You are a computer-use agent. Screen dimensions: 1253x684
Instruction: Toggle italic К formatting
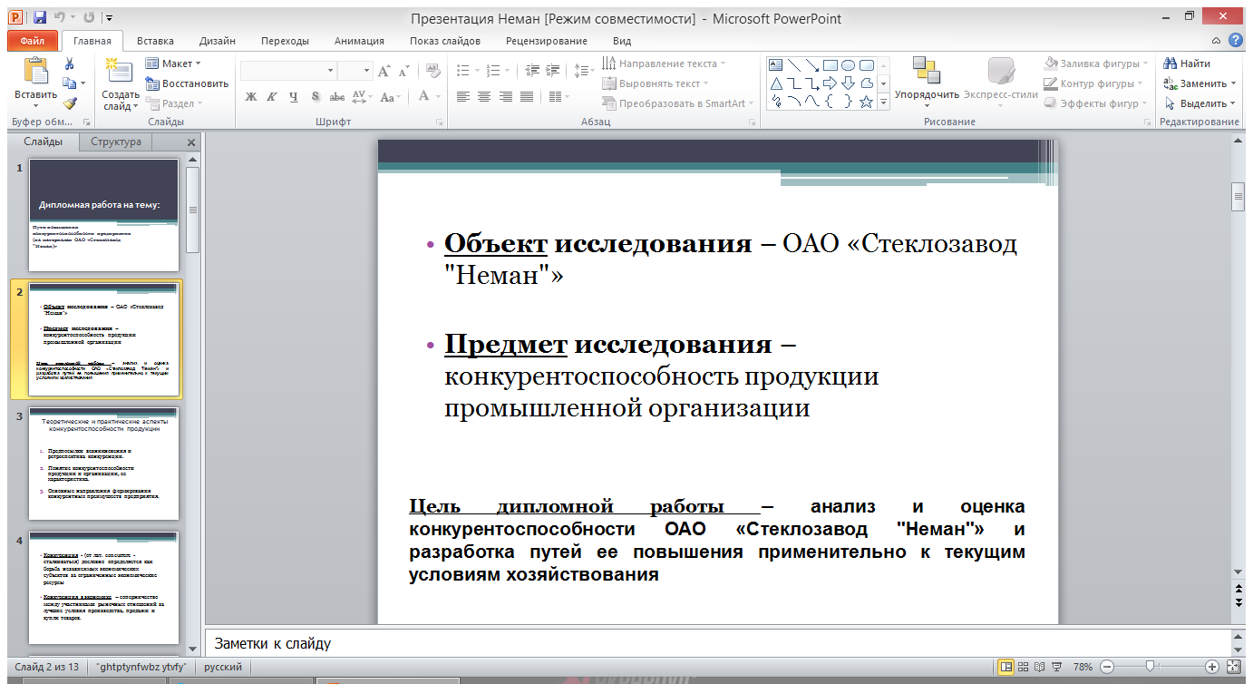(272, 97)
